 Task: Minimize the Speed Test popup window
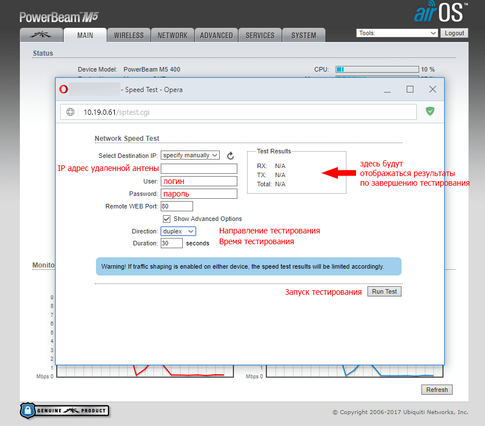point(387,89)
